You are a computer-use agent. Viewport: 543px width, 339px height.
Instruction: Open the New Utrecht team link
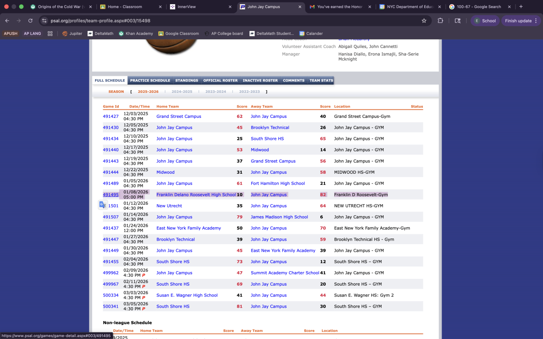click(169, 206)
